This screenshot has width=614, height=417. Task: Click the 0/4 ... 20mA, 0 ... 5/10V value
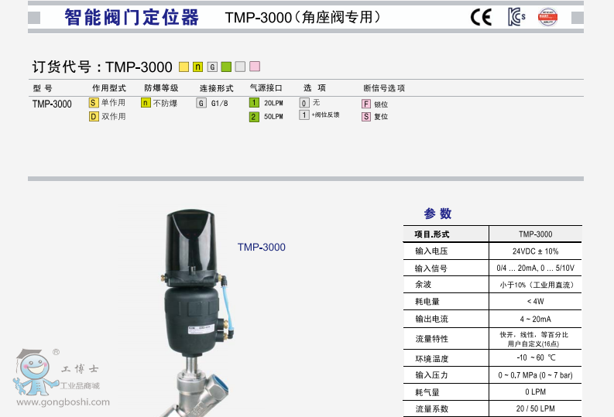(x=535, y=268)
